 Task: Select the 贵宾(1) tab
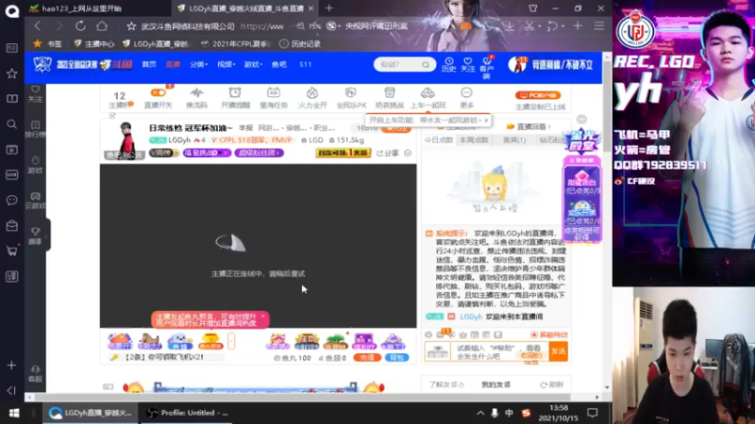tap(514, 139)
